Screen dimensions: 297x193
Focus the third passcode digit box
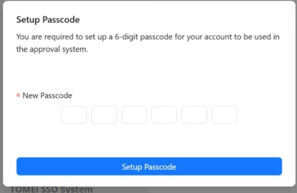[134, 115]
